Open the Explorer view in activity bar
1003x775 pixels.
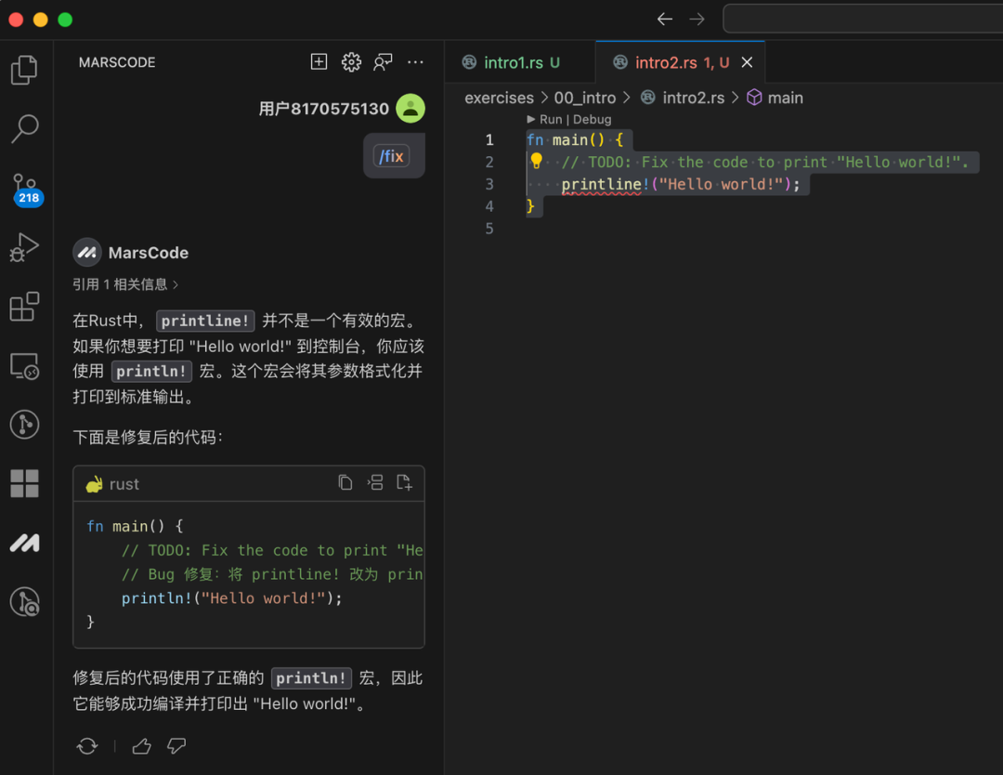coord(24,69)
